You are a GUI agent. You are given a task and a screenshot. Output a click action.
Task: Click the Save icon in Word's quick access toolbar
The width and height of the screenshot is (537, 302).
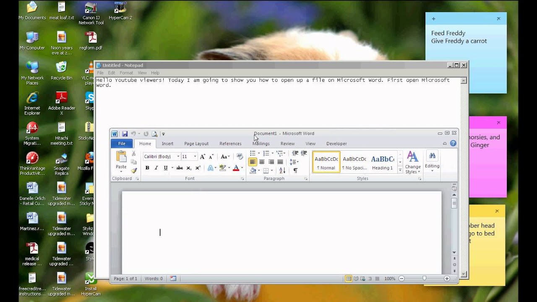point(125,134)
